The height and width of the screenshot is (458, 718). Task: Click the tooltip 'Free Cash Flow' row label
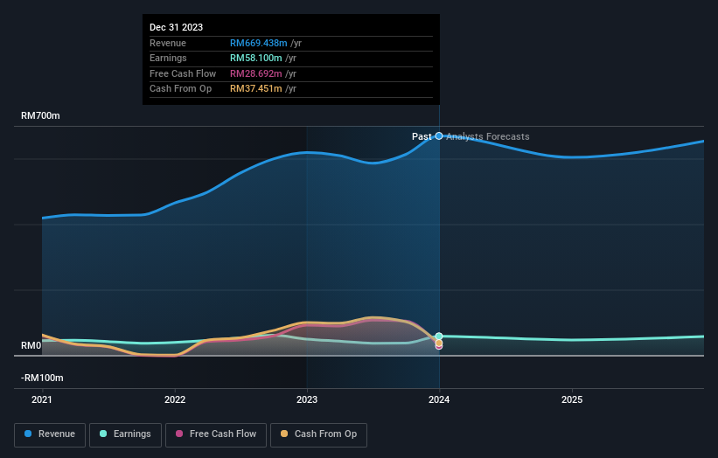pyautogui.click(x=183, y=73)
